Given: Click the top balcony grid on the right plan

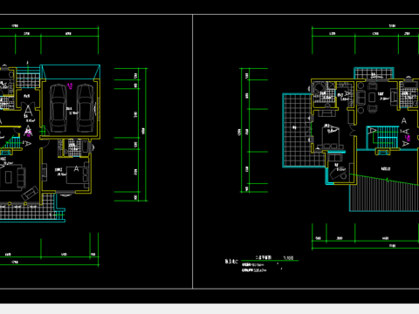Looking at the screenshot, I should [374, 73].
